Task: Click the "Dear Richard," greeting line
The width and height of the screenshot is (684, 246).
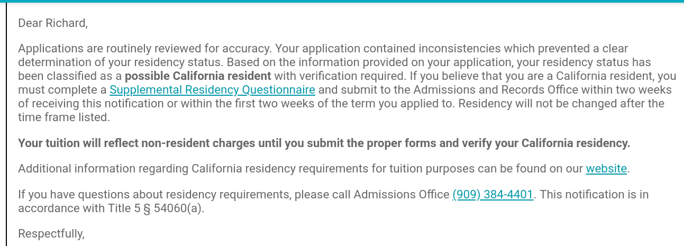Action: point(53,23)
